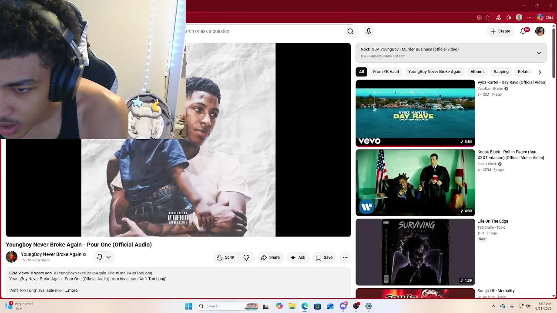Open Kodak Black Roll In Peace thumbnail
Image resolution: width=557 pixels, height=313 pixels.
pos(415,183)
